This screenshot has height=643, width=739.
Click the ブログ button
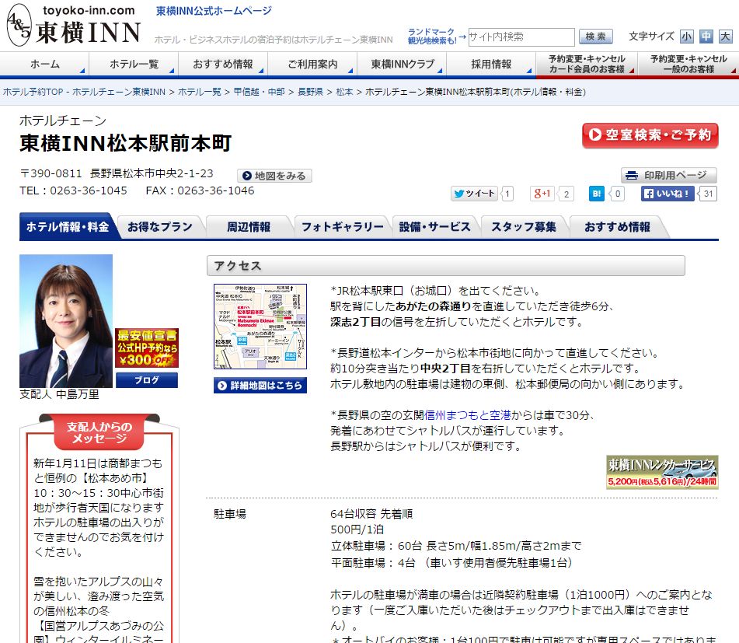point(147,380)
